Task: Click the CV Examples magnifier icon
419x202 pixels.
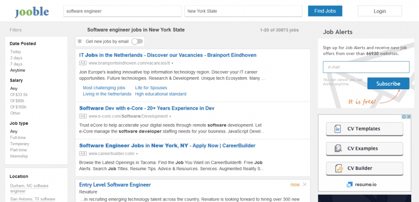Action: (x=338, y=149)
